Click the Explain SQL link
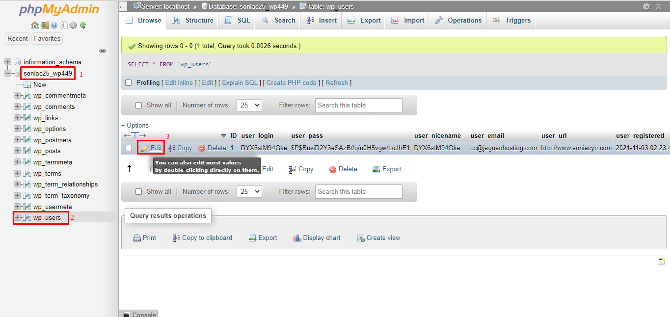670x317 pixels. point(240,83)
